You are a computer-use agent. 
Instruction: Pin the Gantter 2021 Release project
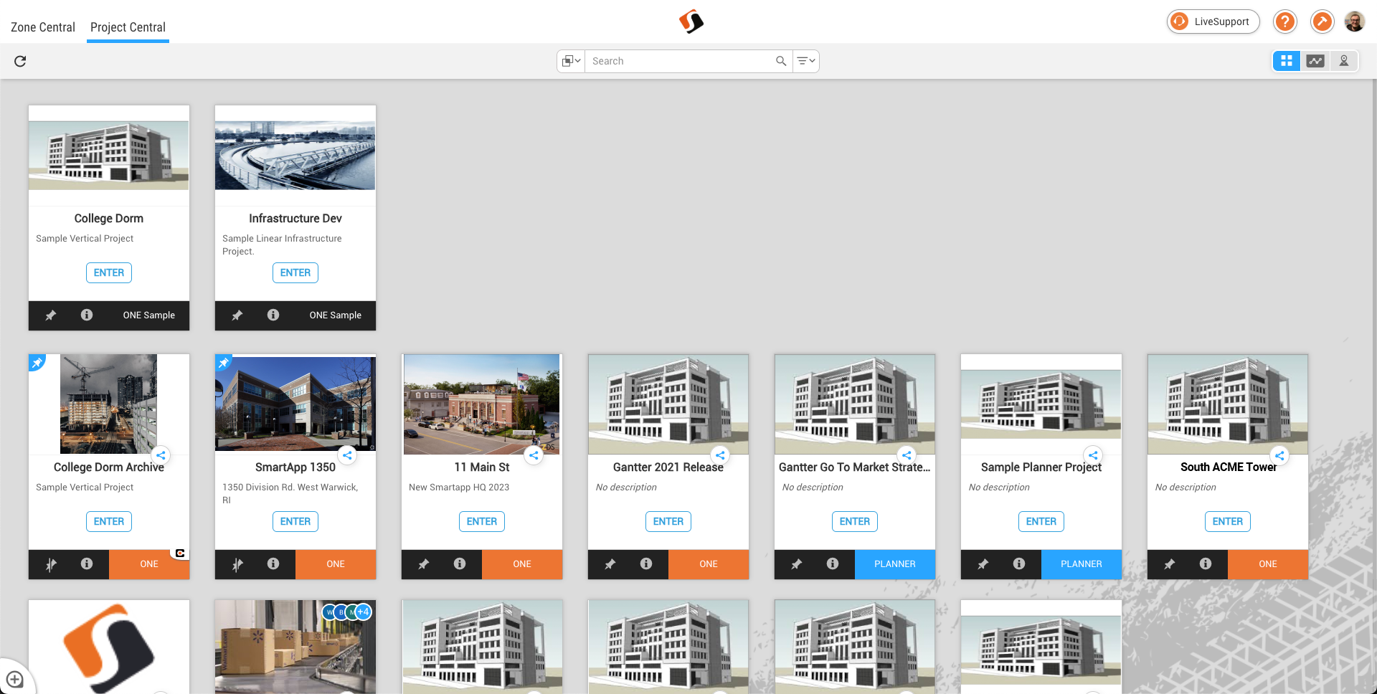click(x=610, y=564)
